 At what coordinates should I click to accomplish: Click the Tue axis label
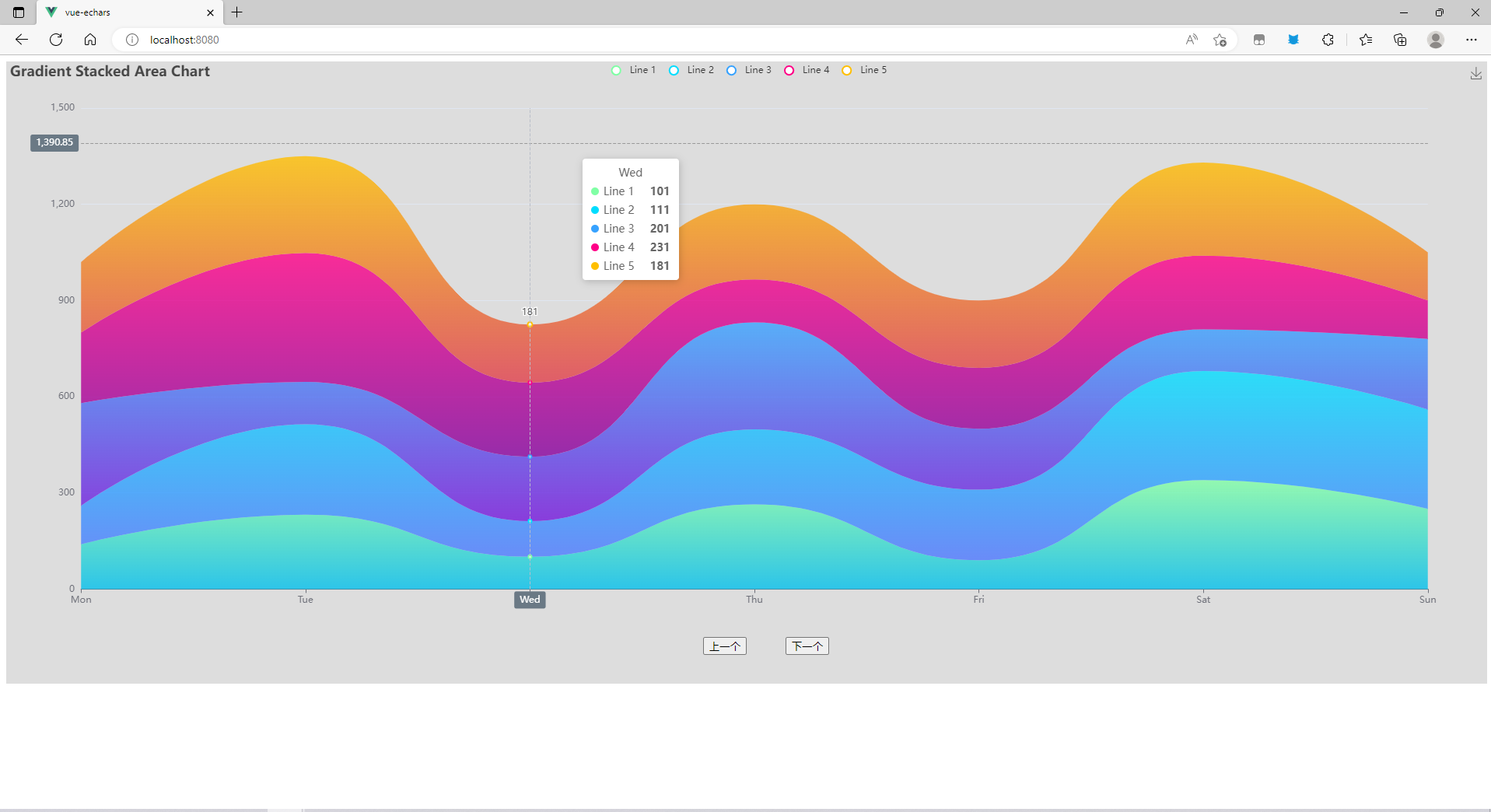point(306,600)
